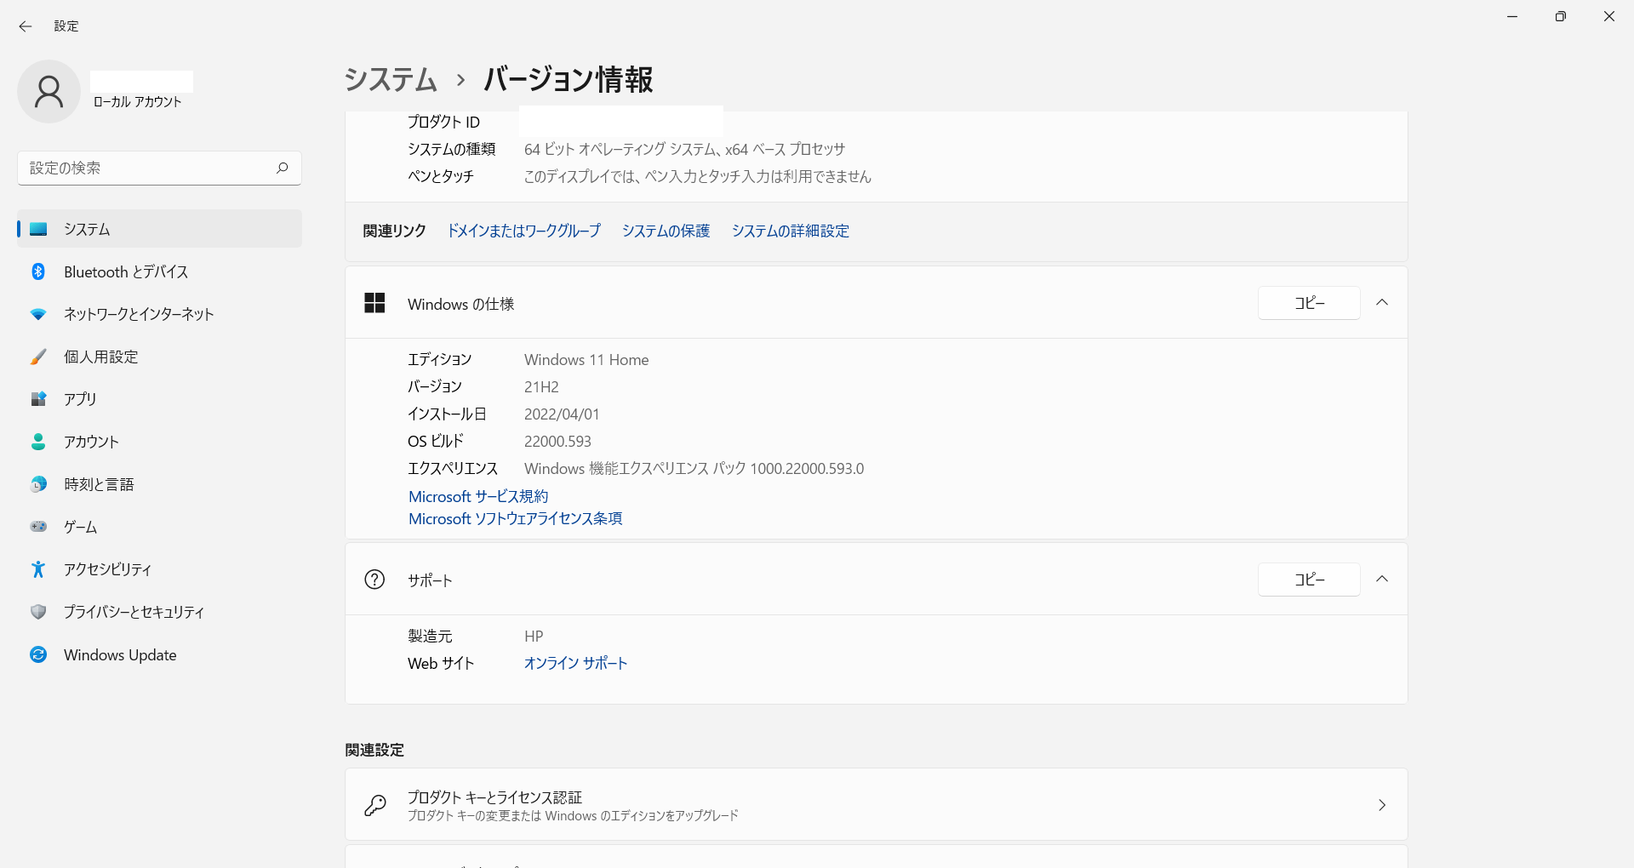Click the ゲーム controller icon
Image resolution: width=1634 pixels, height=868 pixels.
38,527
